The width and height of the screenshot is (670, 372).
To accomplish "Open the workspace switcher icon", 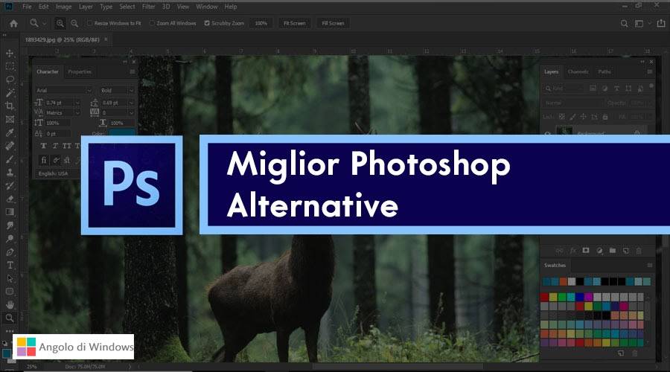I will point(639,24).
